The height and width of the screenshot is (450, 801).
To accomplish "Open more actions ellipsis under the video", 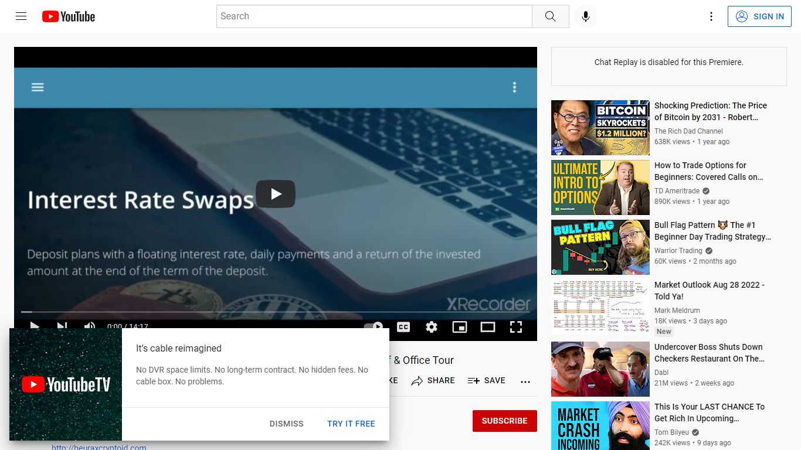I will 525,381.
